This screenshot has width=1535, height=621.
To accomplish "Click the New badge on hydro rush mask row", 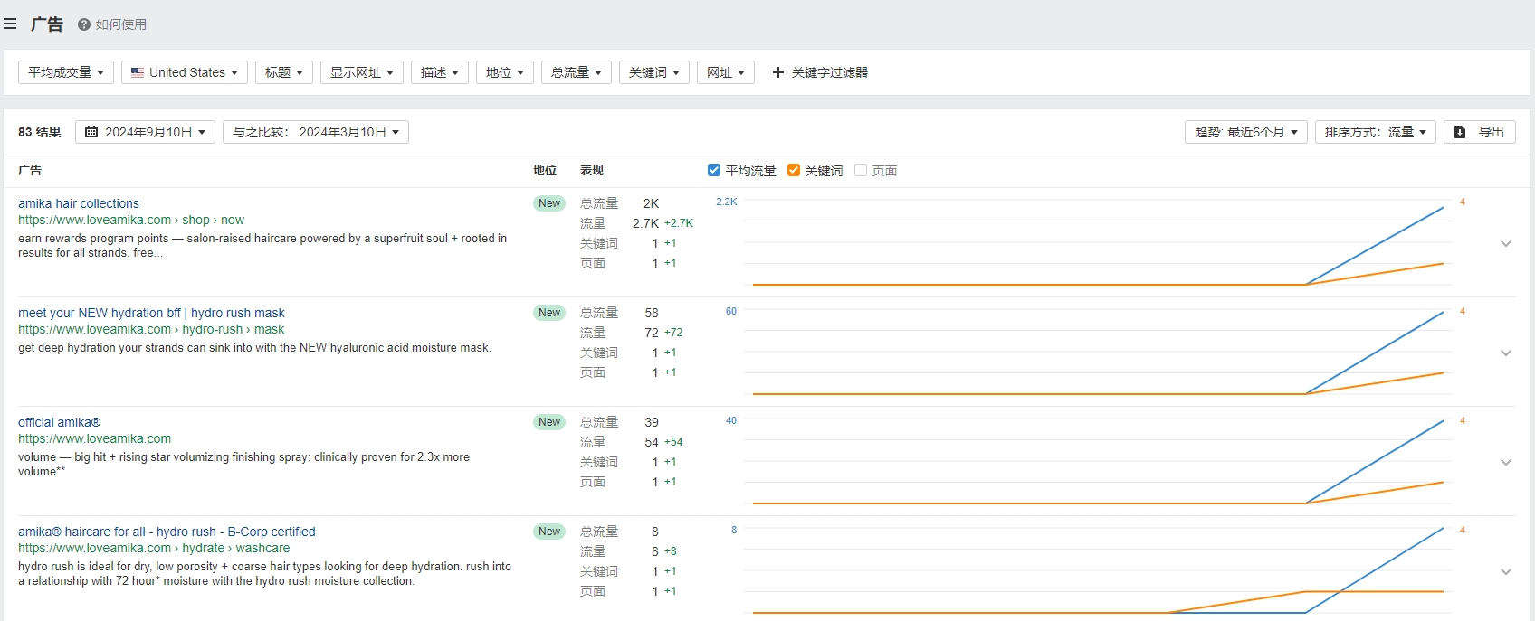I will point(549,313).
